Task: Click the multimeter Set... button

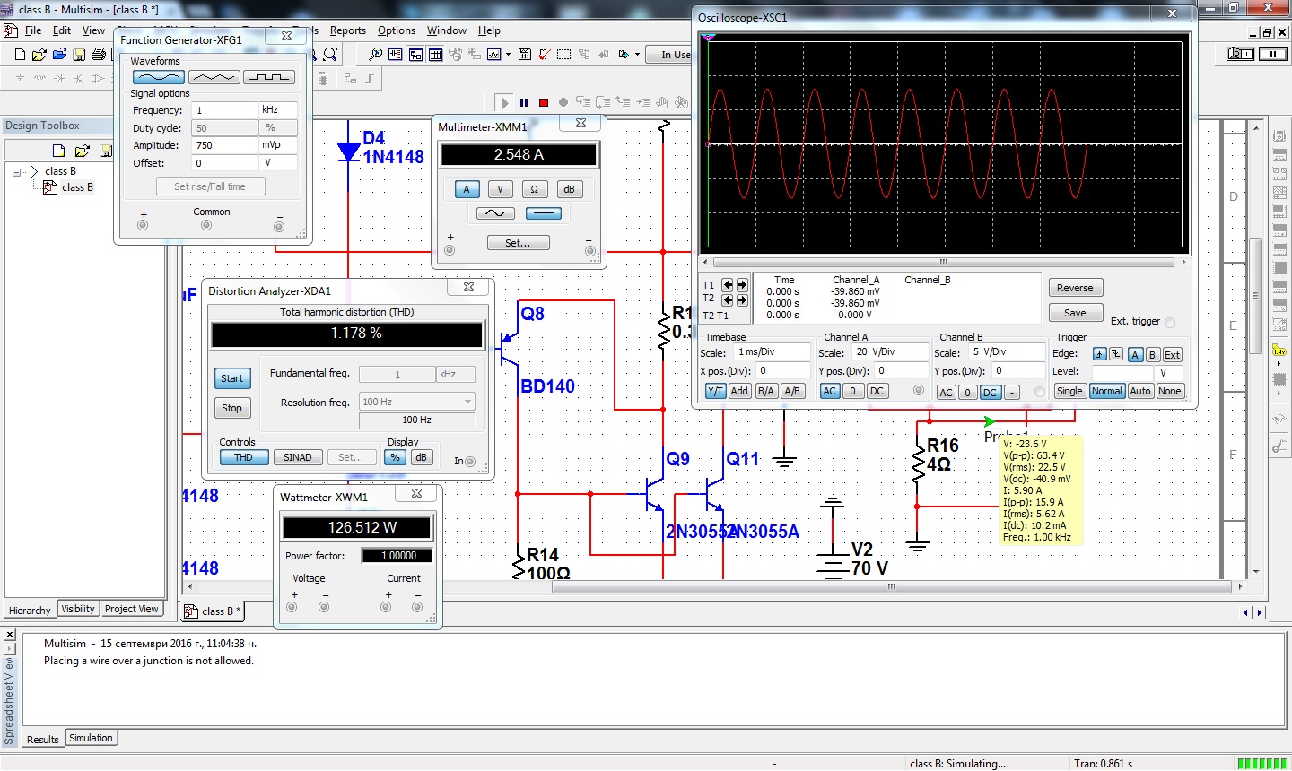Action: (x=518, y=243)
